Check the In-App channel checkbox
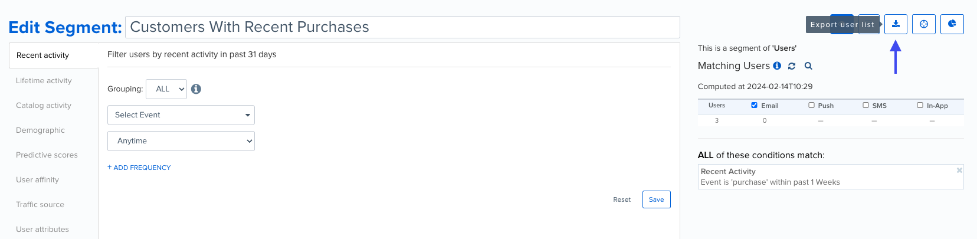The width and height of the screenshot is (977, 239). pyautogui.click(x=920, y=105)
